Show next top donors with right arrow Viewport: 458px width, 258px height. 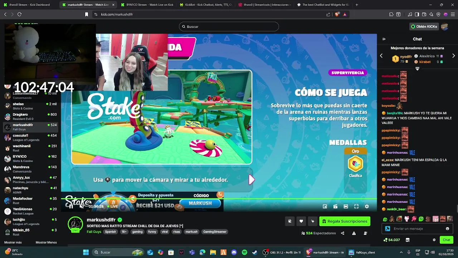(454, 56)
